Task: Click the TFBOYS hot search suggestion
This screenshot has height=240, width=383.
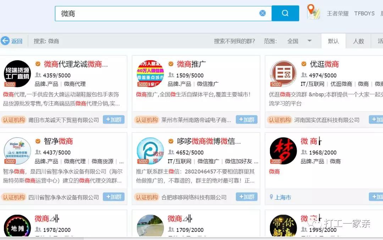Action: tap(364, 13)
